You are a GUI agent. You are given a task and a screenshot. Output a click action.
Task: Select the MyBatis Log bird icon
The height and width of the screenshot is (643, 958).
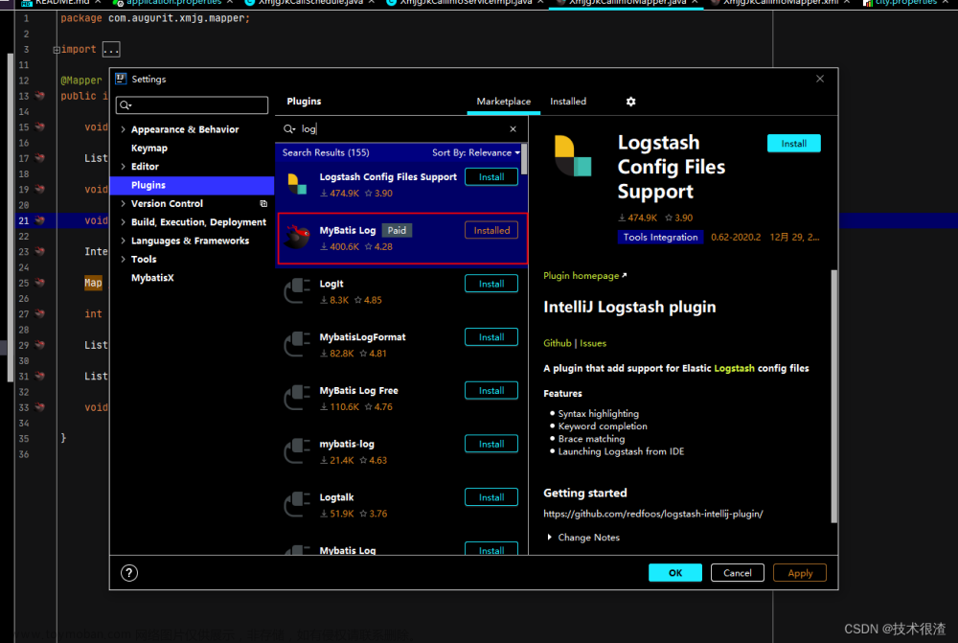coord(298,237)
